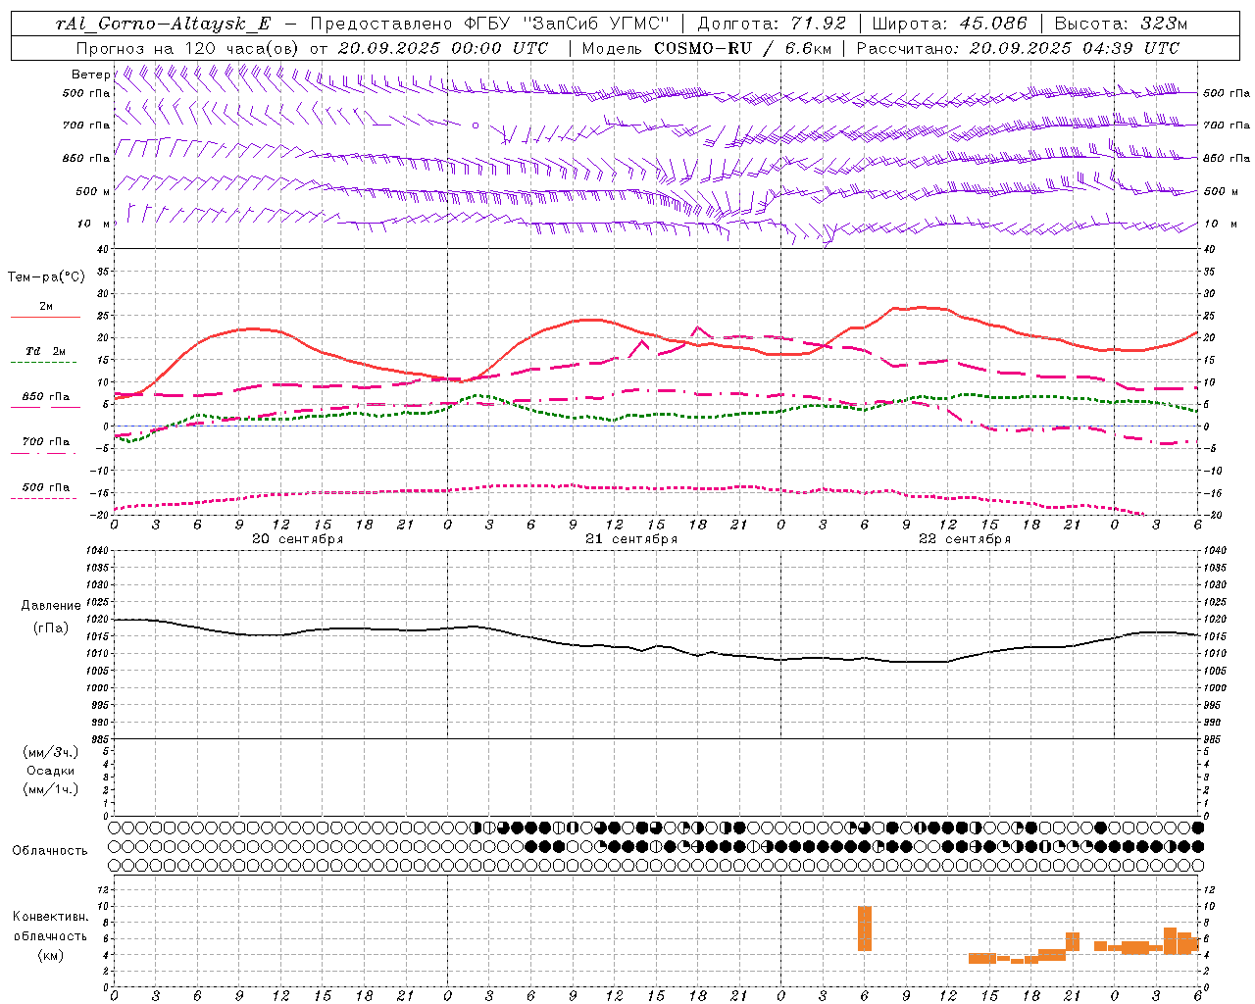Click the 700 гПа wind level label on left
The width and height of the screenshot is (1255, 1004).
(x=86, y=125)
